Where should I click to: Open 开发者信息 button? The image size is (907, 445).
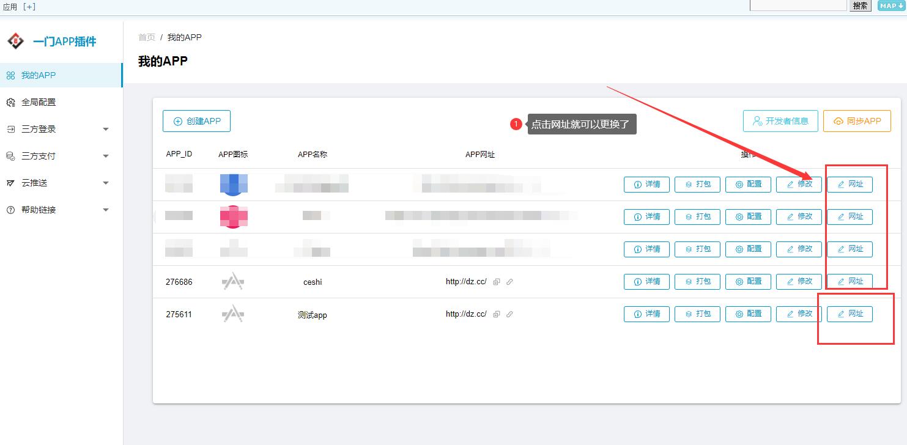pyautogui.click(x=780, y=121)
